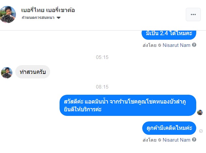The height and width of the screenshot is (153, 206).
Task: Click the small seen avatar beside the greeting message
Action: coord(200,112)
